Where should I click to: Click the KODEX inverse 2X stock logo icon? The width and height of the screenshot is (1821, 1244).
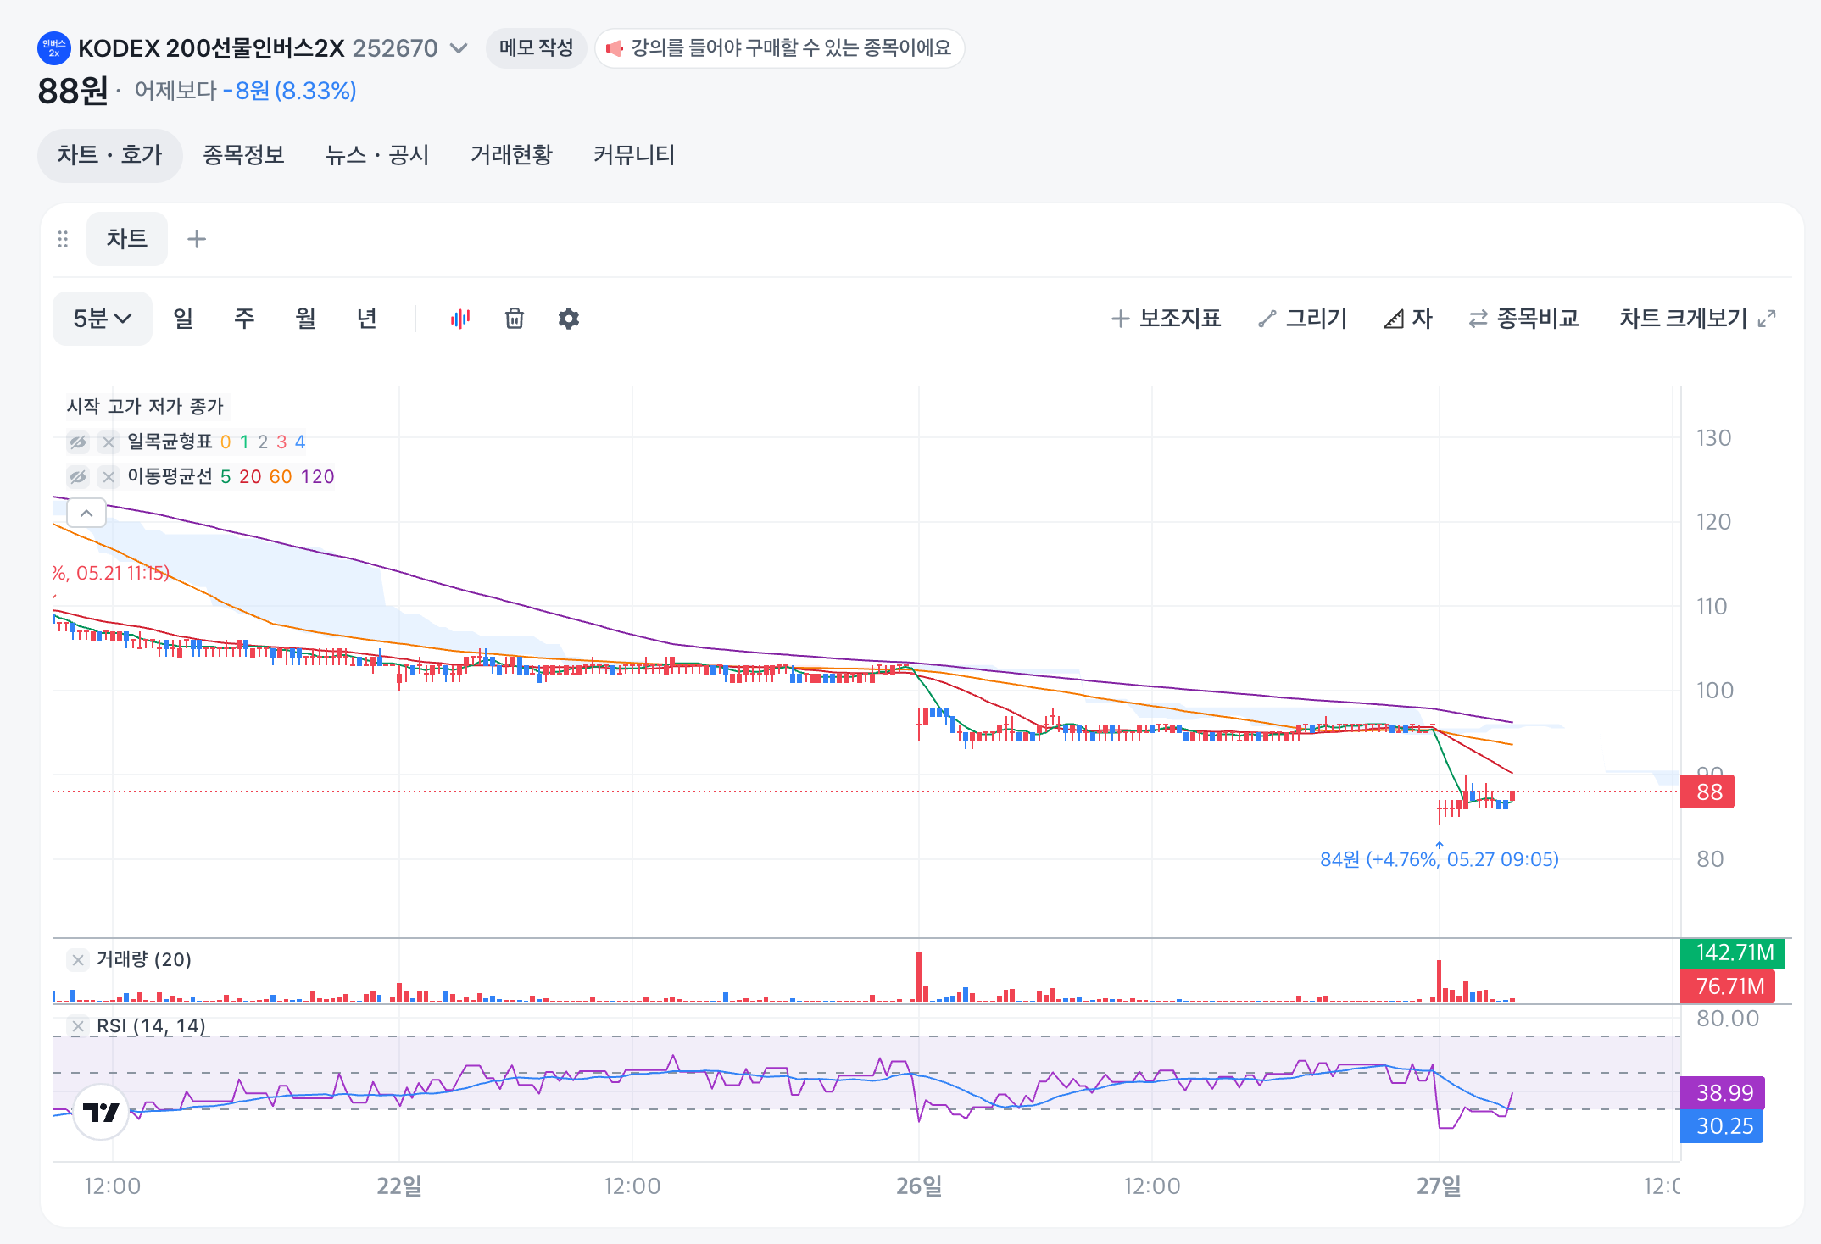click(x=53, y=48)
